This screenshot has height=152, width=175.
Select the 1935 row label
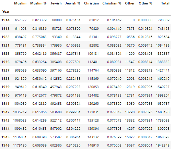click(x=5, y=54)
